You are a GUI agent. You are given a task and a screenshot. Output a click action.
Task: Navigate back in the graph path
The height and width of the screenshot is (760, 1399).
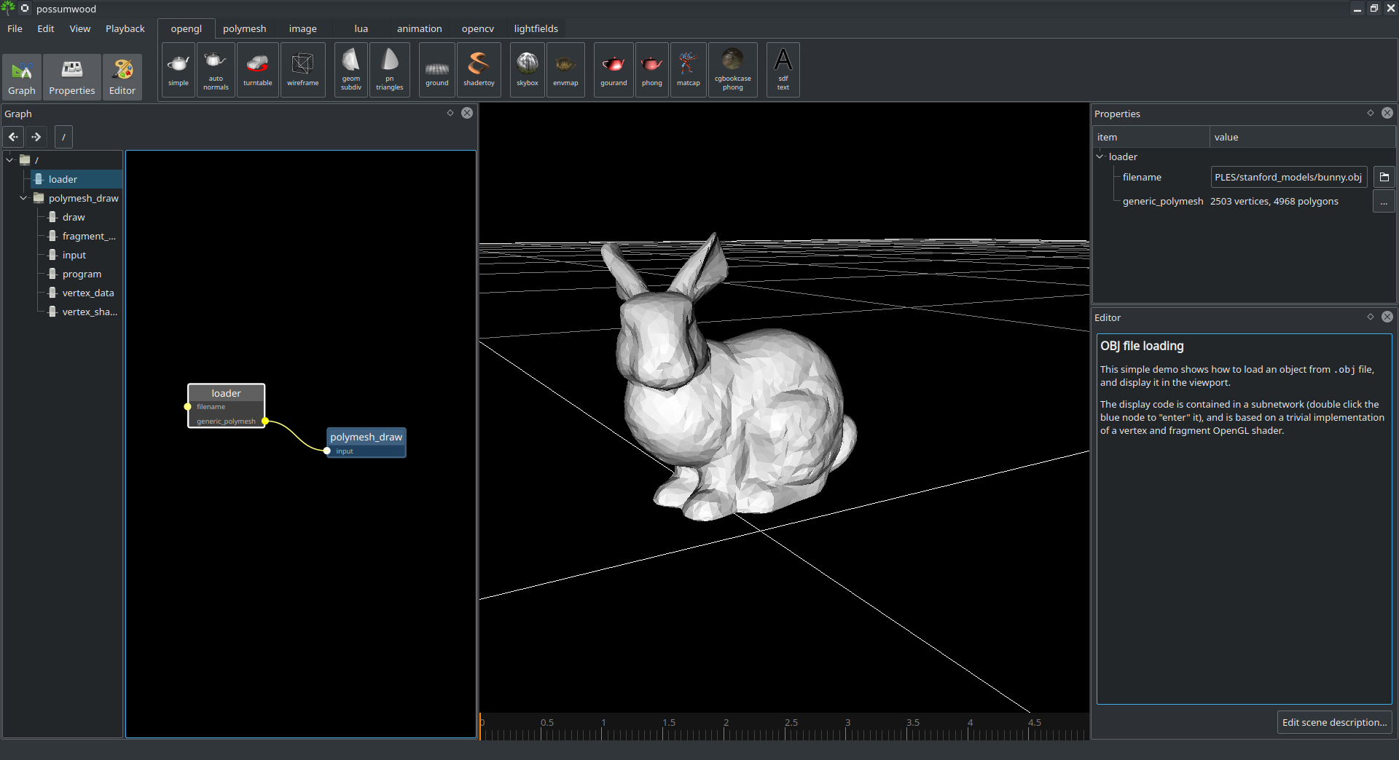14,137
